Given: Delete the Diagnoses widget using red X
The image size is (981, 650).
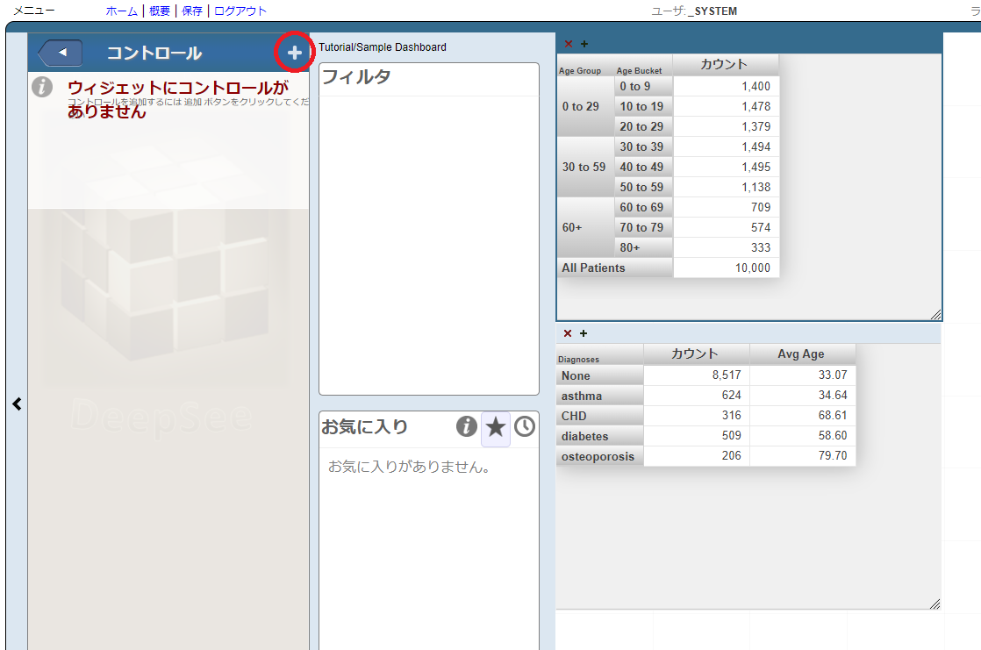Looking at the screenshot, I should pos(568,333).
